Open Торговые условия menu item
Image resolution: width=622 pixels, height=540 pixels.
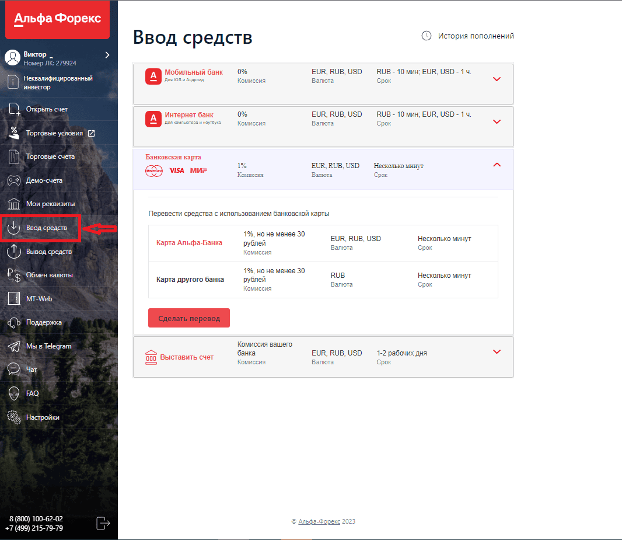[54, 133]
